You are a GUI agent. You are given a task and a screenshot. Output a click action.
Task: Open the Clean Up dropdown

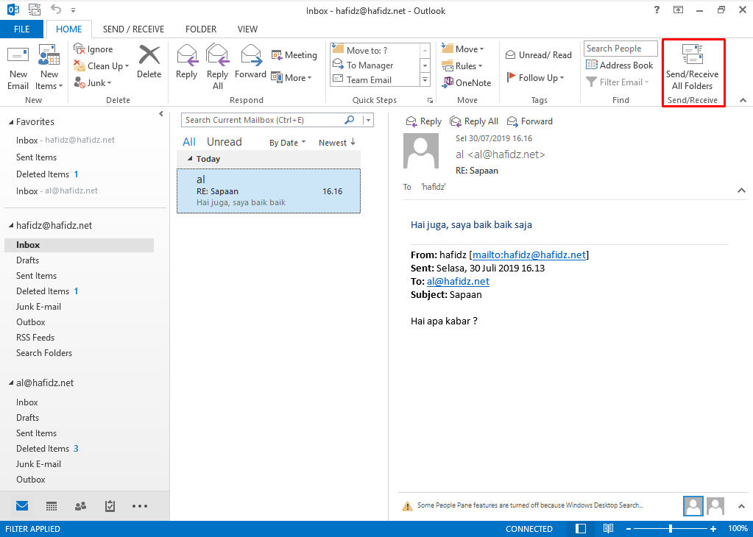click(102, 65)
